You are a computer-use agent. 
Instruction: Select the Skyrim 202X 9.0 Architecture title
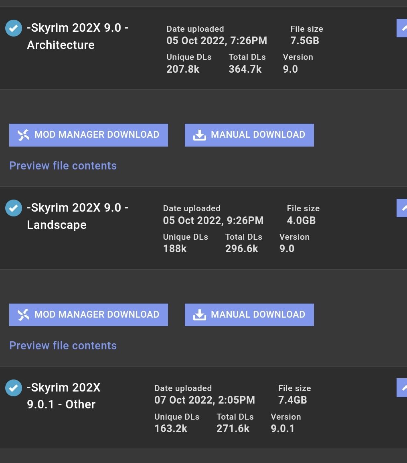click(77, 36)
